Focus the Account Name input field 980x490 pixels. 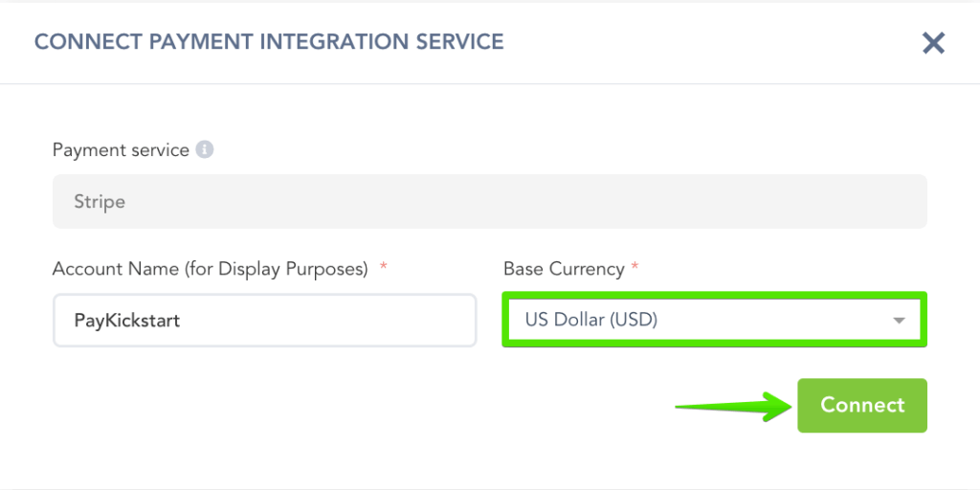point(316,321)
